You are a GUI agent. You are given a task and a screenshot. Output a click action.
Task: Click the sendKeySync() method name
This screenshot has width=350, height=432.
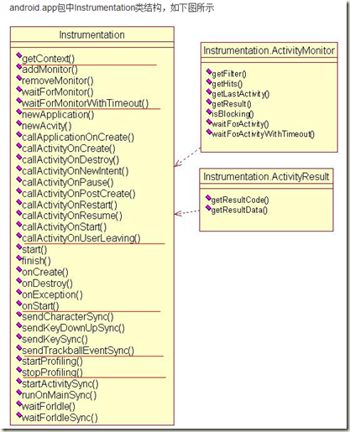click(55, 339)
